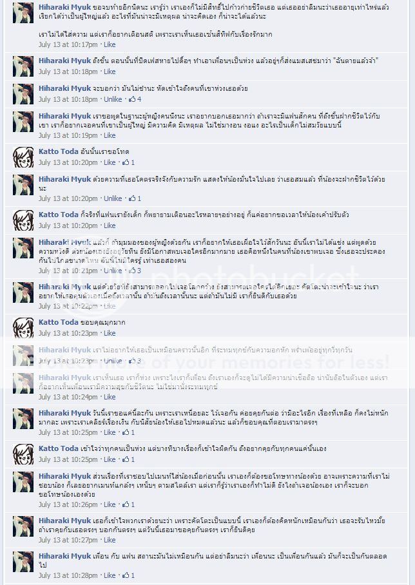
Task: Unlike the comment posted at 10:18pm with 4 likes
Action: click(113, 99)
